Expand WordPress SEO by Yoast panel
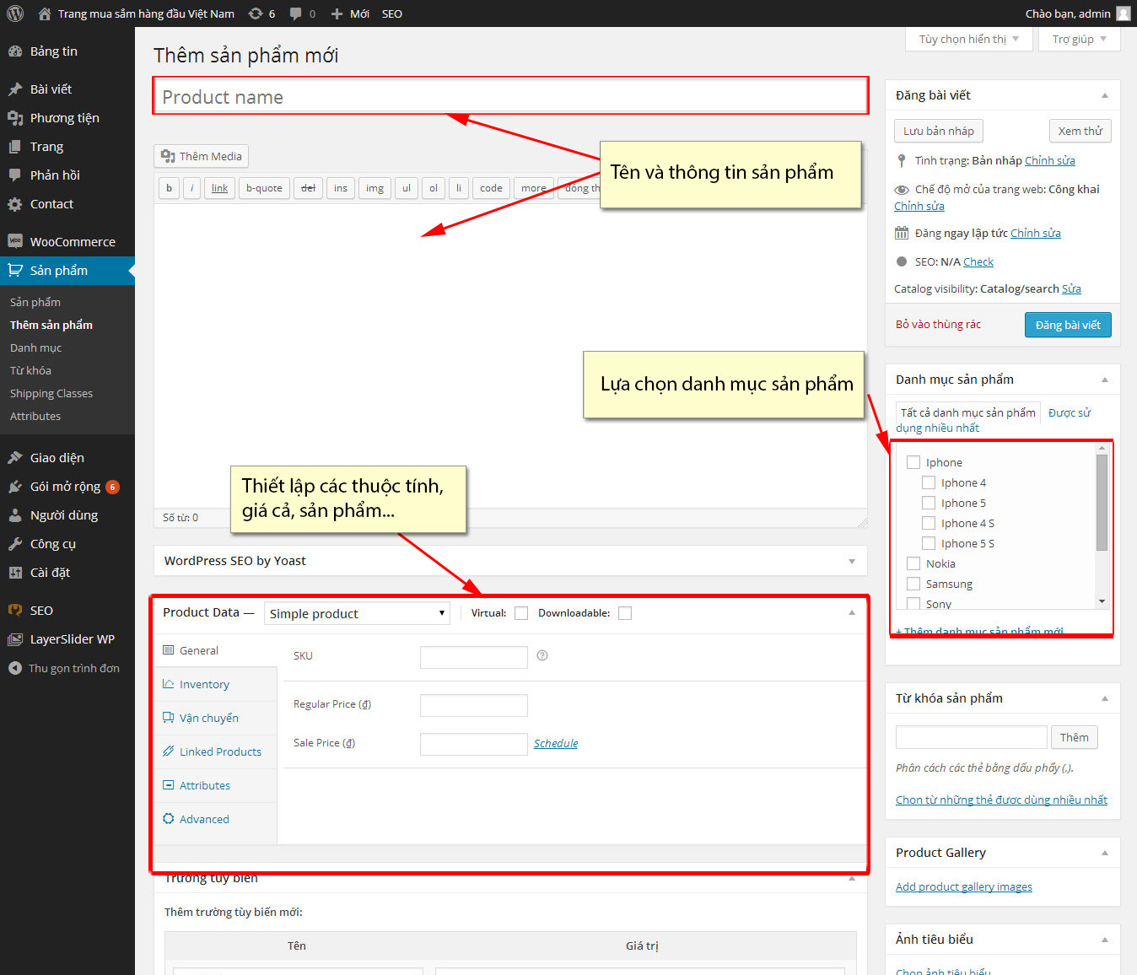The width and height of the screenshot is (1137, 975). point(852,561)
